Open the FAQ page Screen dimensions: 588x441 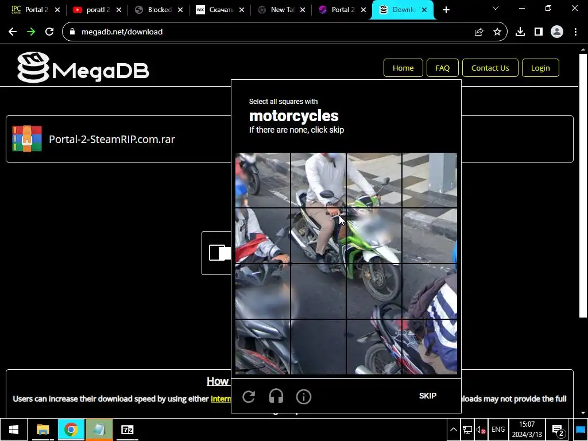pyautogui.click(x=443, y=68)
